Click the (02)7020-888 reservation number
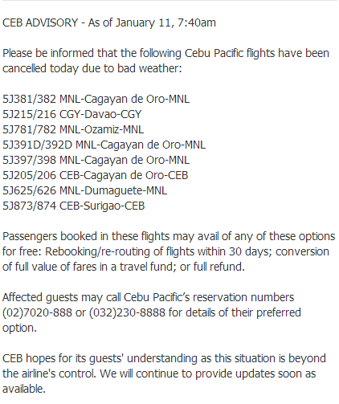This screenshot has height=404, width=339. 37,312
